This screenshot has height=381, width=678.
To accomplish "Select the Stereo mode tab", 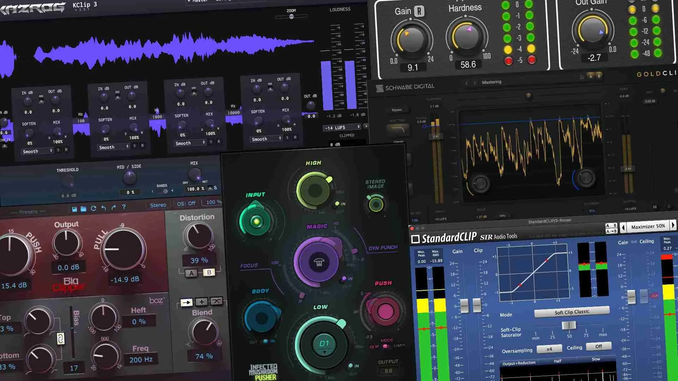I will [158, 205].
